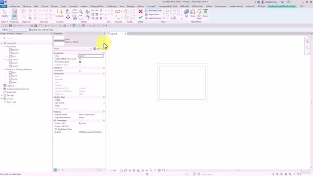Open the Site floor plan
This screenshot has width=313, height=176.
[14, 56]
